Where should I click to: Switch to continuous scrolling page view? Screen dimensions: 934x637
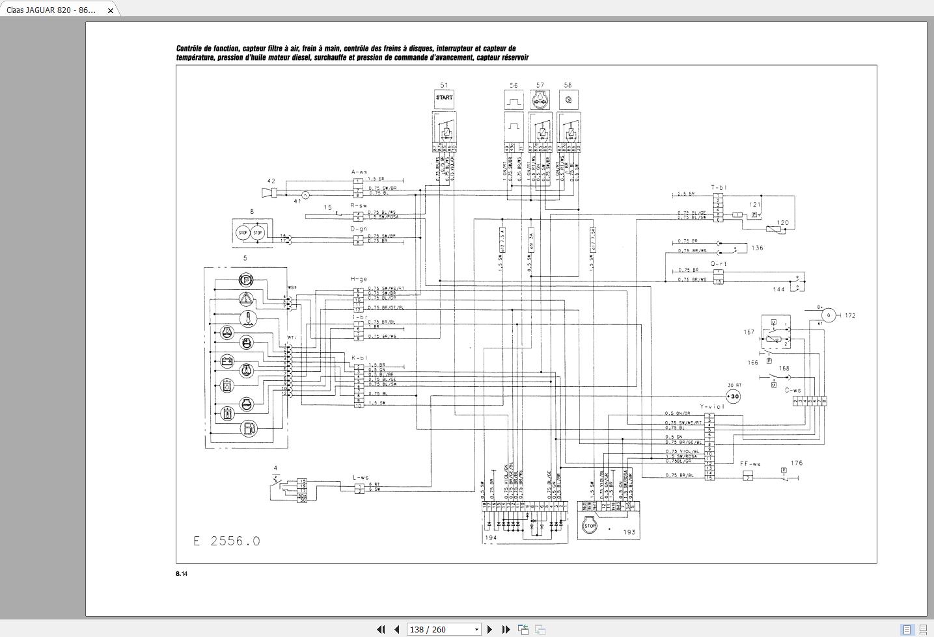(x=922, y=629)
